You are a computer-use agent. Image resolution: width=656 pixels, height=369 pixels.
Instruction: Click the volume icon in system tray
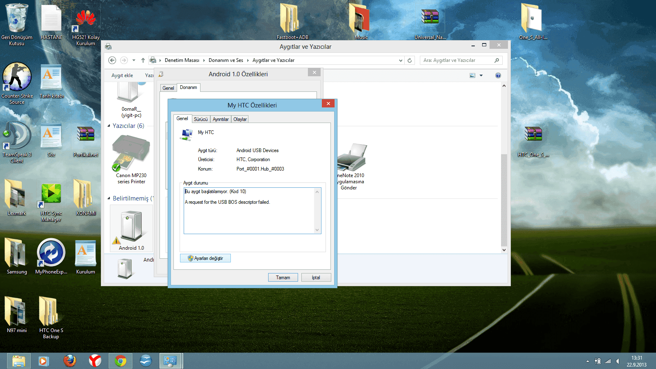pyautogui.click(x=618, y=361)
